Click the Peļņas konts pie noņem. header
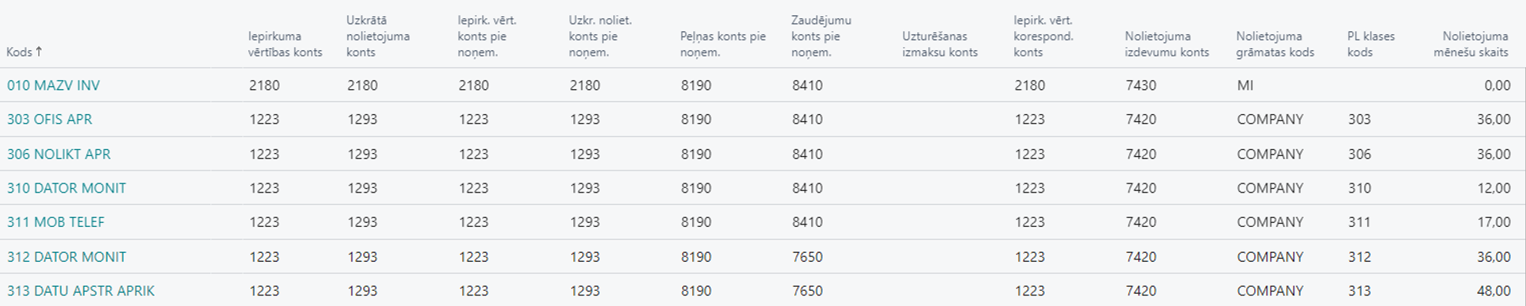Screen dimensions: 1526x306 click(723, 44)
